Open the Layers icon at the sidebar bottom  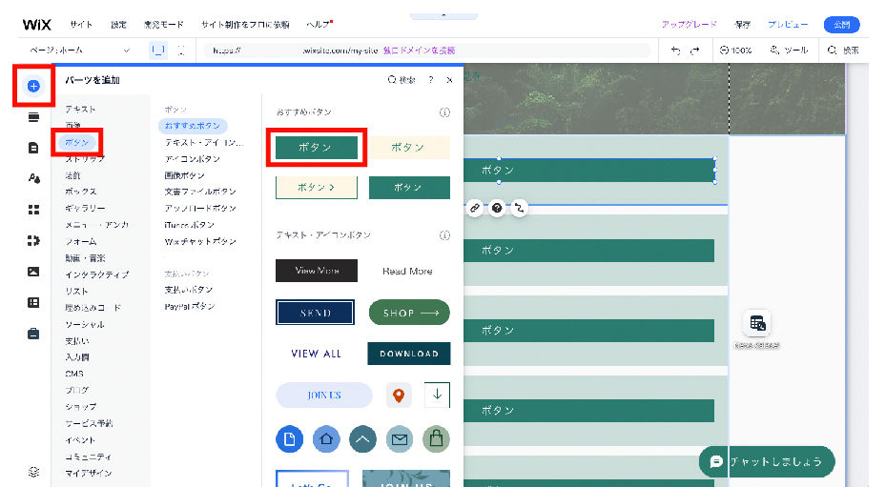[x=33, y=472]
